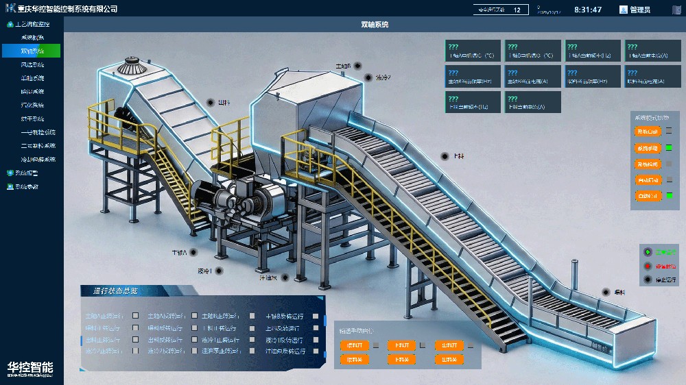Click the black 停止运行 legend icon
The image size is (686, 385).
click(x=648, y=280)
